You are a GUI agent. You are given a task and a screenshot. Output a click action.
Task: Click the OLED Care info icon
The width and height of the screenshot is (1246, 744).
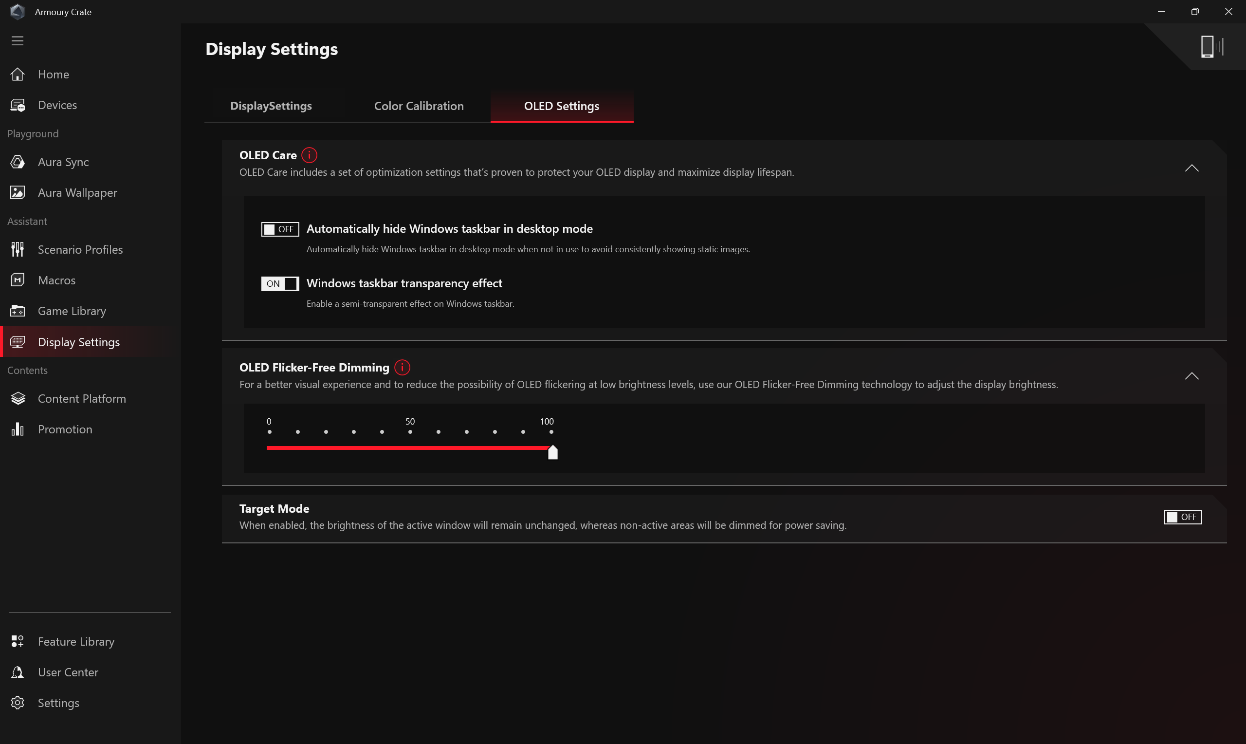[x=309, y=155]
